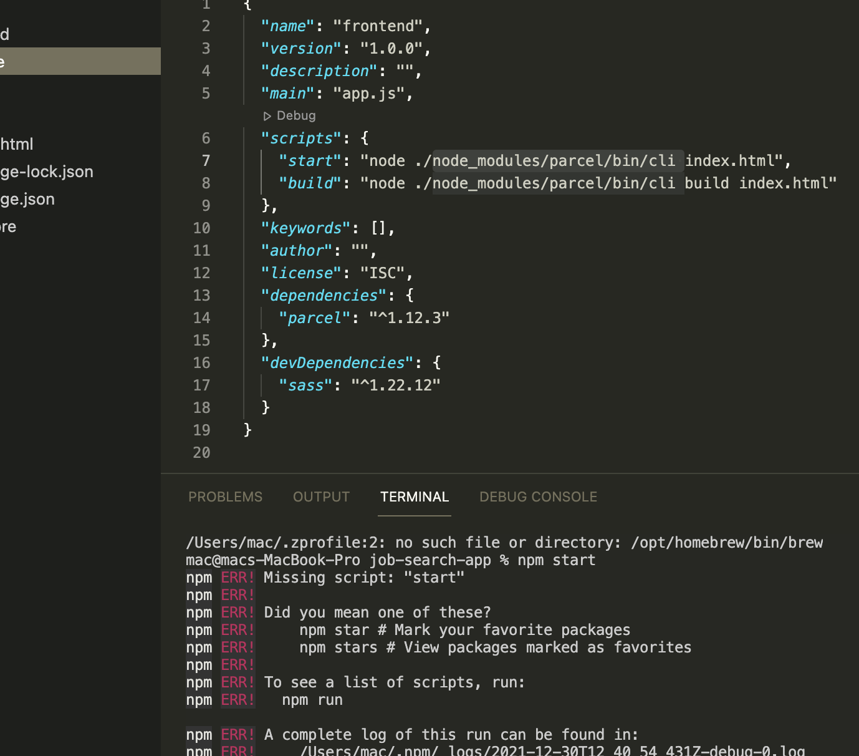The image size is (859, 756).
Task: Select the TERMINAL panel tab
Action: (x=415, y=497)
